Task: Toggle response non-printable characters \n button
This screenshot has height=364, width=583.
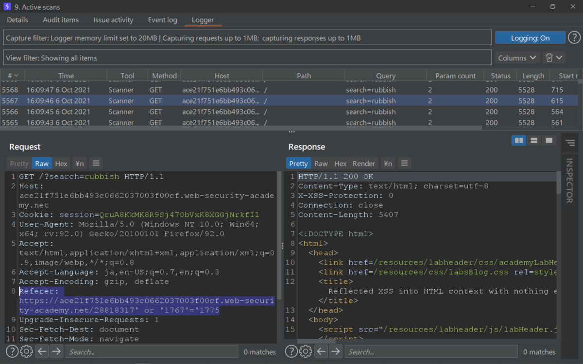Action: coord(388,164)
